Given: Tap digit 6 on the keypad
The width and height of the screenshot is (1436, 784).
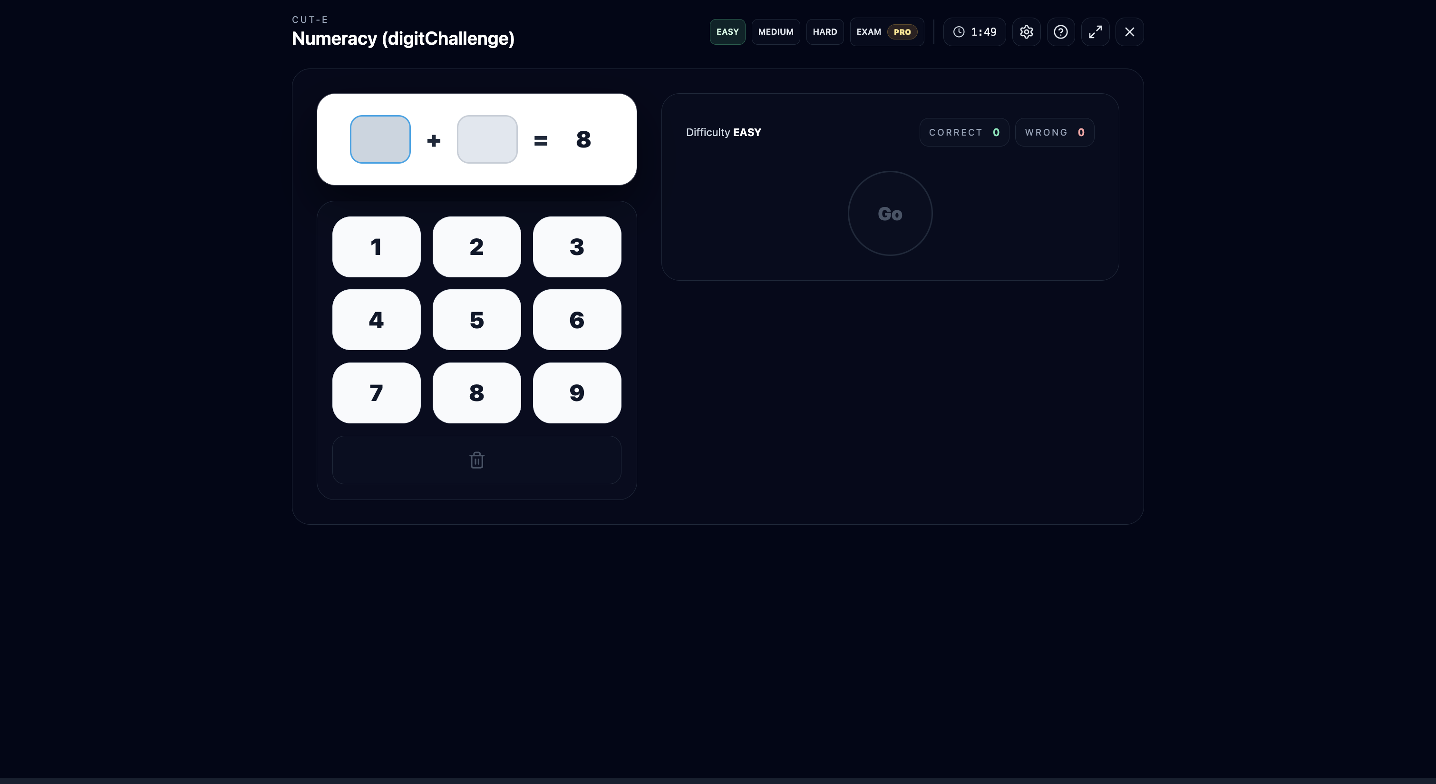Looking at the screenshot, I should 577,320.
